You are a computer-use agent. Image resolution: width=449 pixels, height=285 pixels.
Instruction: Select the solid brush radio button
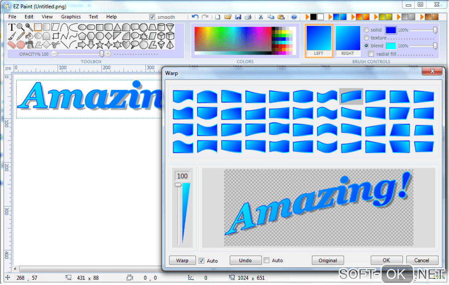click(366, 30)
